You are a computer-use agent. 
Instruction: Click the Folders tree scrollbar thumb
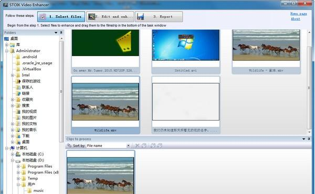[x=61, y=91]
